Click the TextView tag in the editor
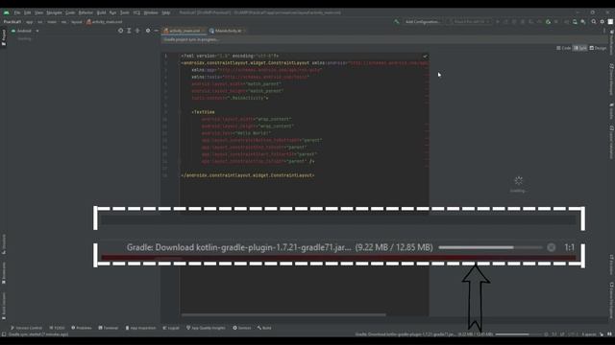Viewport: 615px width, 345px height. (203, 112)
